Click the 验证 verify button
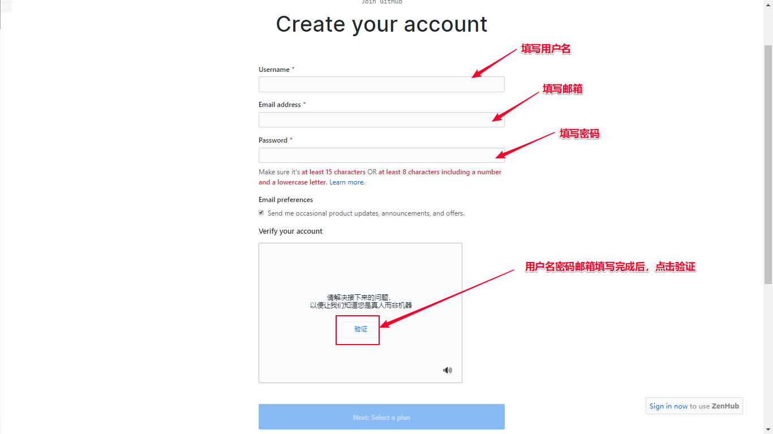 [x=360, y=329]
